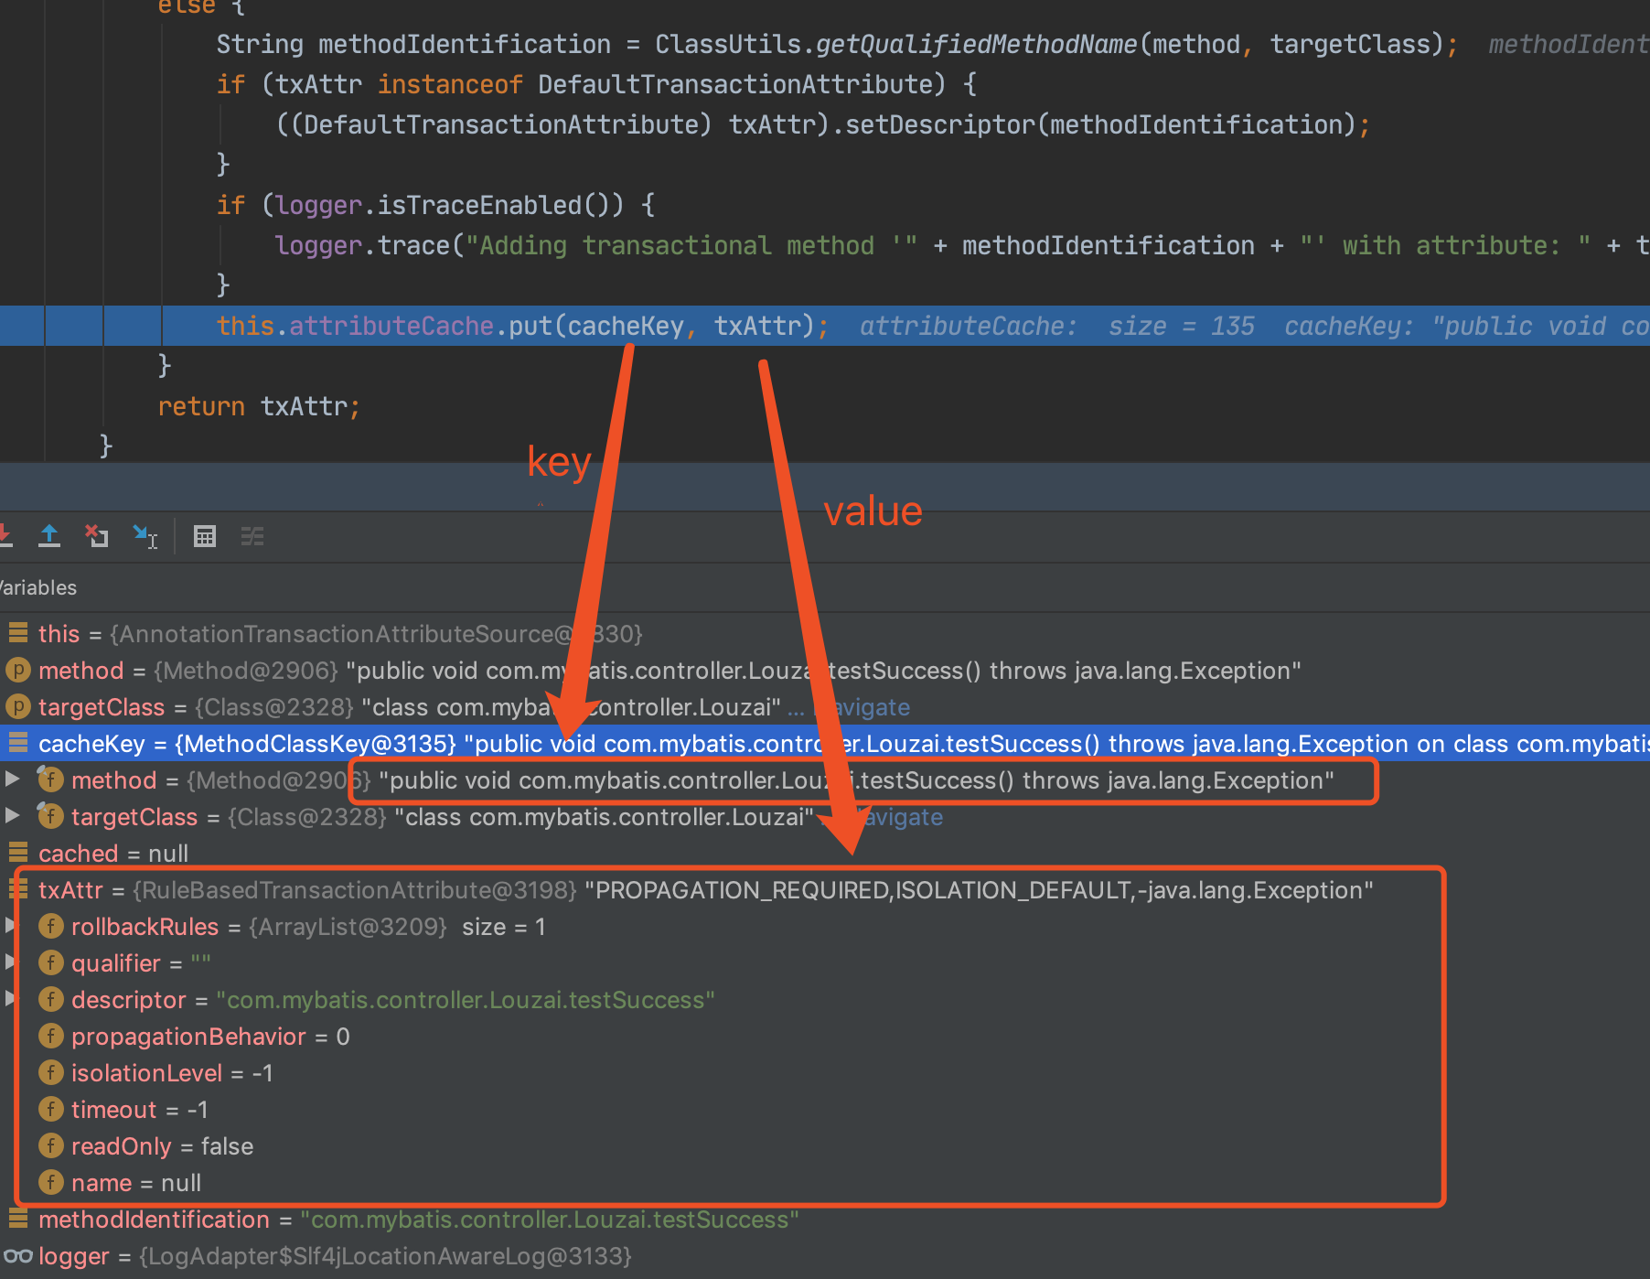Click the icon beside txAttr variable
Viewport: 1650px width, 1279px height.
tap(18, 889)
